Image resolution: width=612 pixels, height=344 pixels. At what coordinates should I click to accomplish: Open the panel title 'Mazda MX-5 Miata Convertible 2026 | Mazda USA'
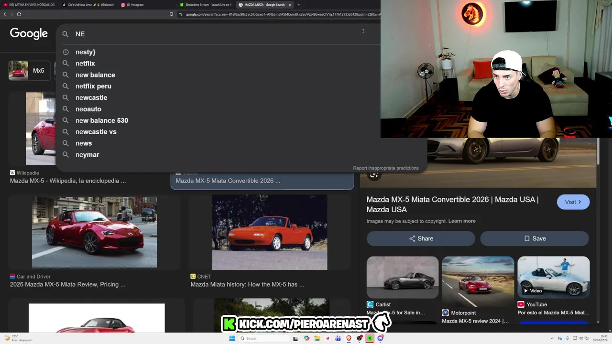452,204
